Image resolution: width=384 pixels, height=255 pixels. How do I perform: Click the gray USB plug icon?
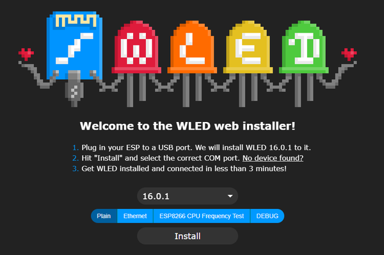pyautogui.click(x=74, y=88)
